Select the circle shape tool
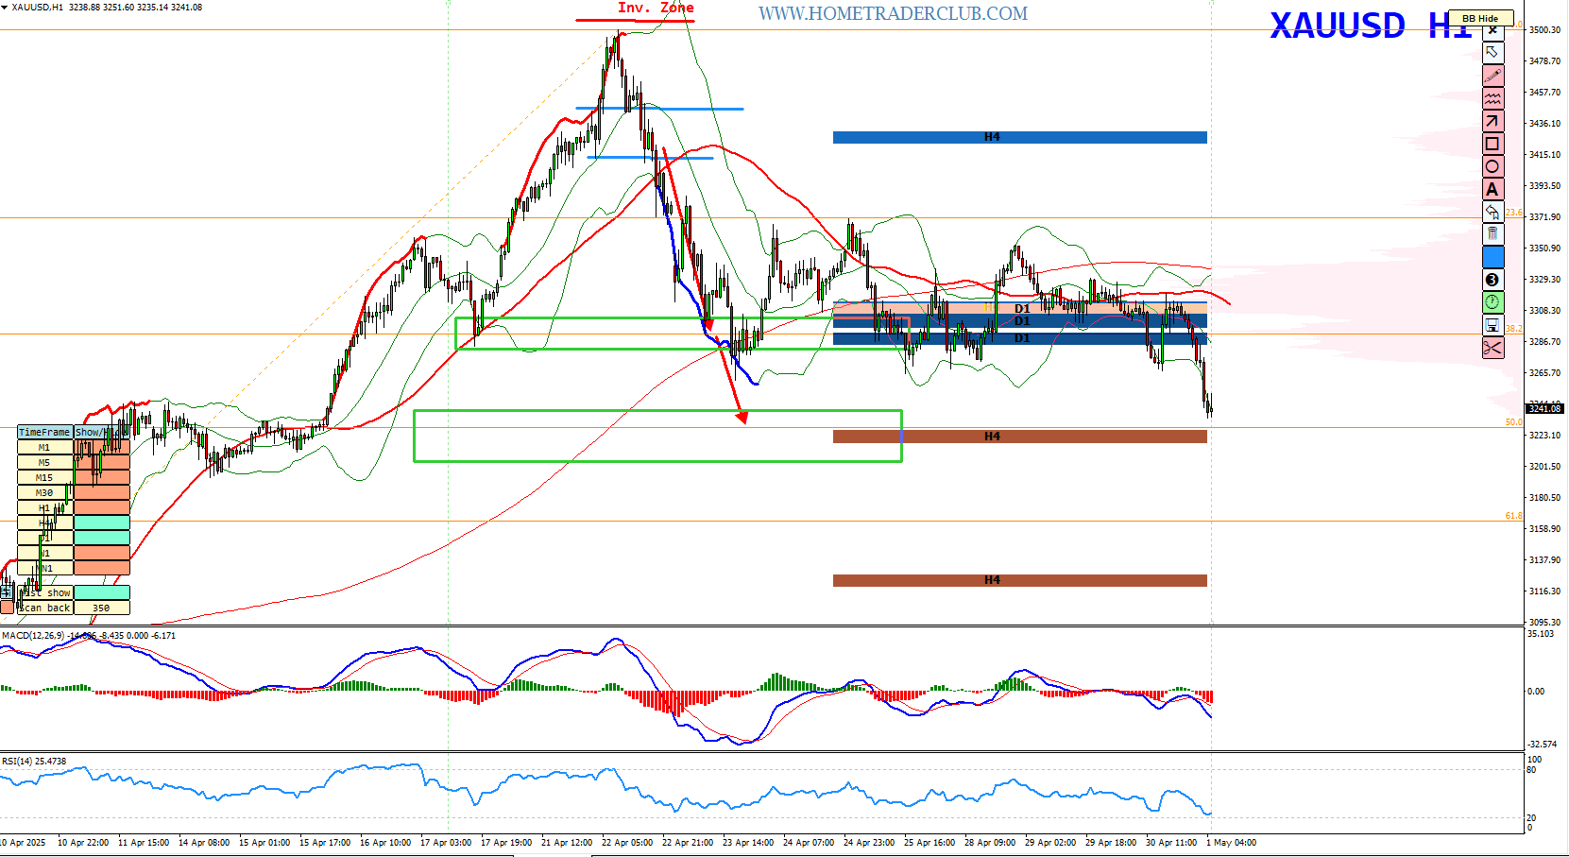Viewport: 1569px width, 857px height. (1492, 166)
